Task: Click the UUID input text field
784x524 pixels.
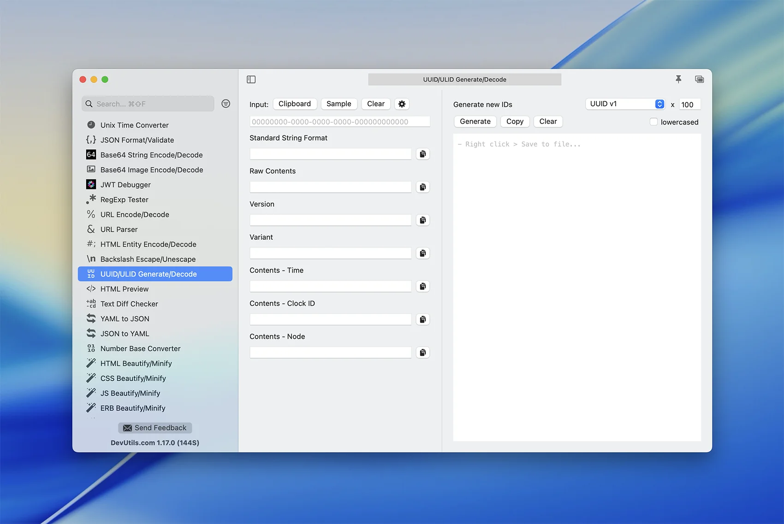Action: (x=339, y=122)
